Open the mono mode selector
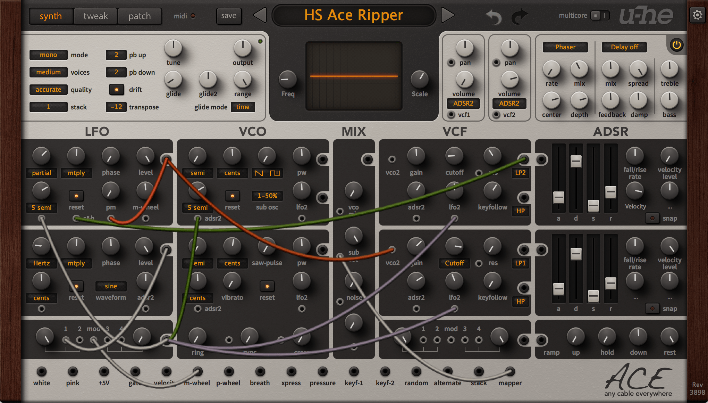Image resolution: width=708 pixels, height=403 pixels. pyautogui.click(x=48, y=55)
